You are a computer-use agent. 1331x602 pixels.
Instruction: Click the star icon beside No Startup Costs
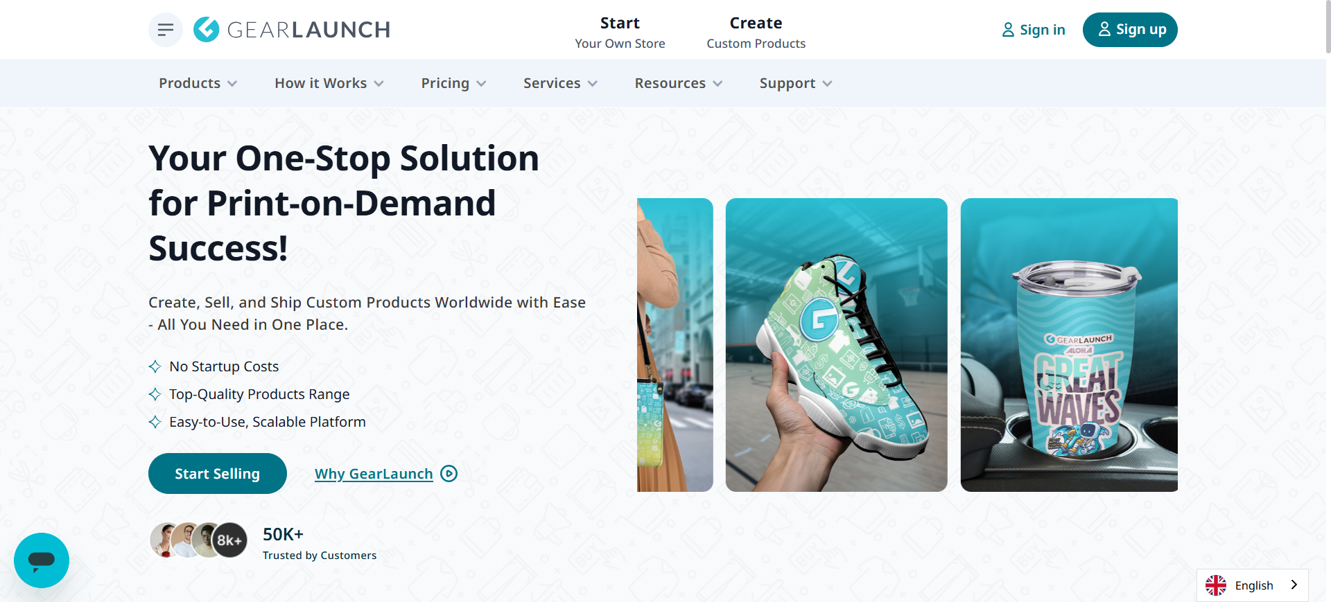click(x=155, y=366)
